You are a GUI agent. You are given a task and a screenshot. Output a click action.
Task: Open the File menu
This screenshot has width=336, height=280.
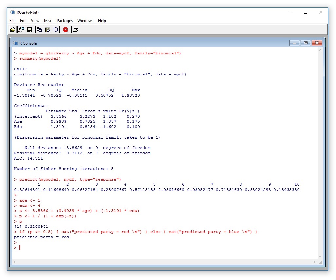pos(12,21)
